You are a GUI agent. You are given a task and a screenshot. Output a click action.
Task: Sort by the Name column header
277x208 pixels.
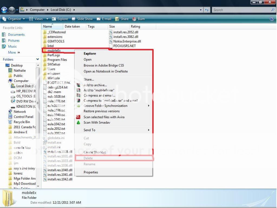click(52, 27)
